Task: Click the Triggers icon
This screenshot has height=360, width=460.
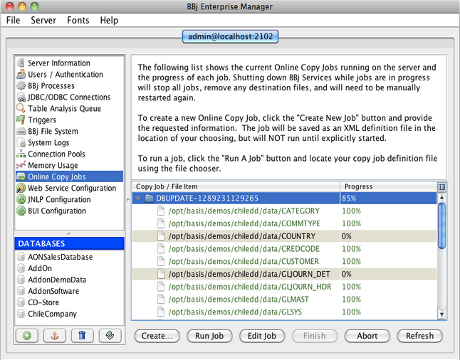Action: (21, 120)
